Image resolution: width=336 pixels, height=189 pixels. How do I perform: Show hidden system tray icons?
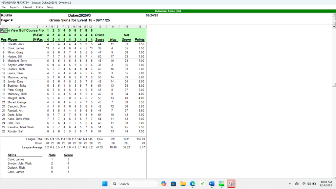point(290,184)
